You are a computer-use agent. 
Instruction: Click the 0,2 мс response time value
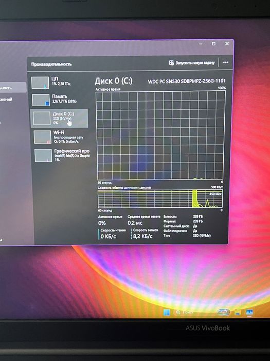click(135, 223)
